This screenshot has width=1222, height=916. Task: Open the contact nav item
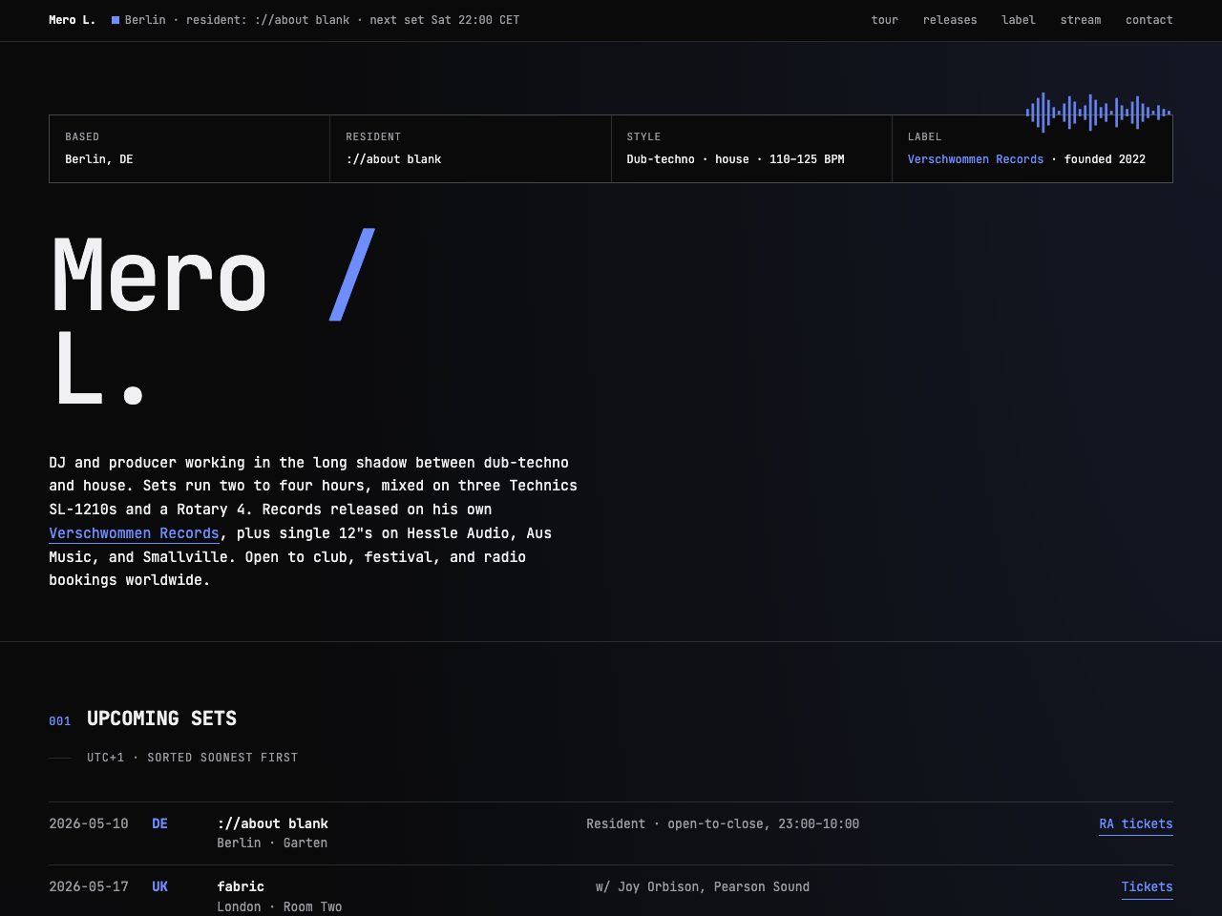click(x=1148, y=20)
